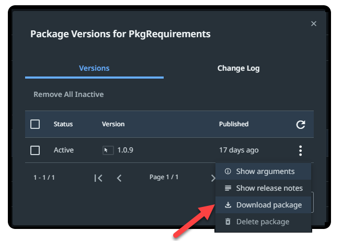
Task: Go to the previous page arrow
Action: [119, 178]
